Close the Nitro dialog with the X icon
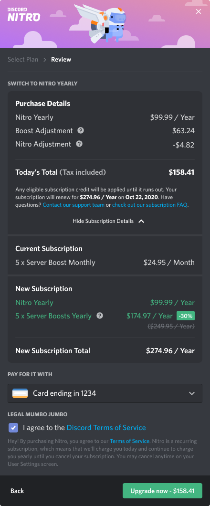This screenshot has height=506, width=210. coord(199,11)
